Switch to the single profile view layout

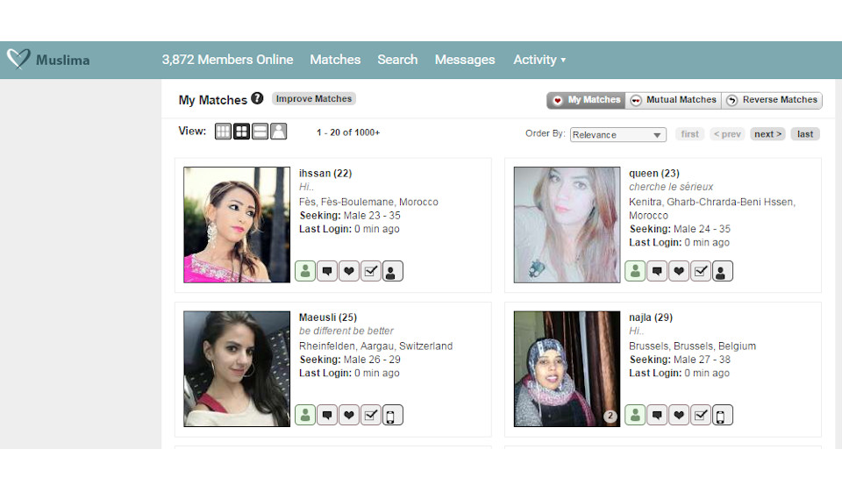[x=278, y=132]
